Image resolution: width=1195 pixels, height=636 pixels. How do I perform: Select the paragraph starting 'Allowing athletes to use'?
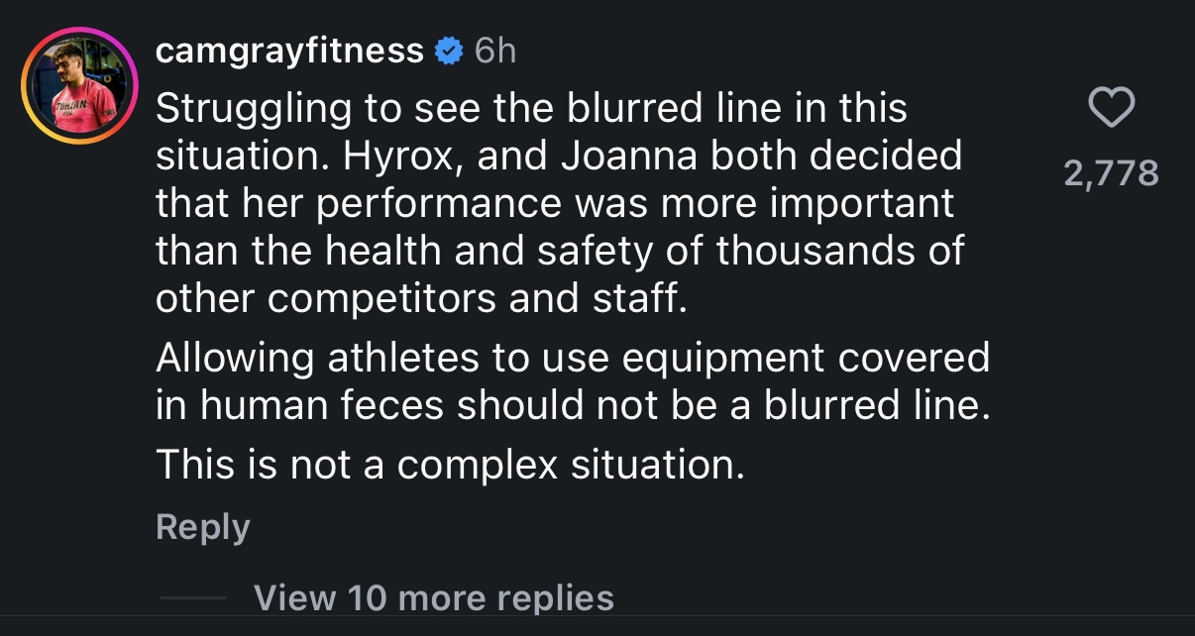click(x=573, y=381)
